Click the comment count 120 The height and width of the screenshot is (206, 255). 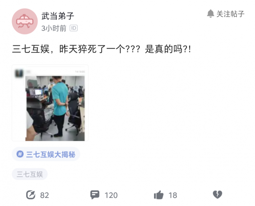(x=111, y=195)
